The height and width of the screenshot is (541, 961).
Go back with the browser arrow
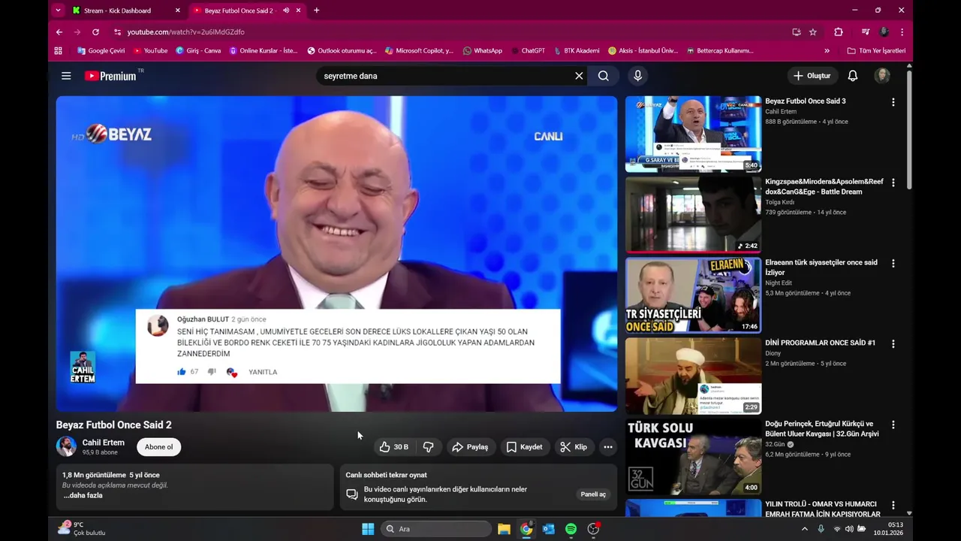(59, 32)
